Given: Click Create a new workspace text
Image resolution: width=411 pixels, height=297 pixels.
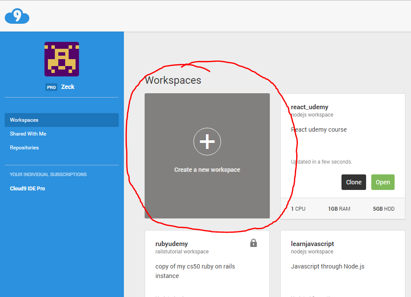Looking at the screenshot, I should click(x=207, y=170).
